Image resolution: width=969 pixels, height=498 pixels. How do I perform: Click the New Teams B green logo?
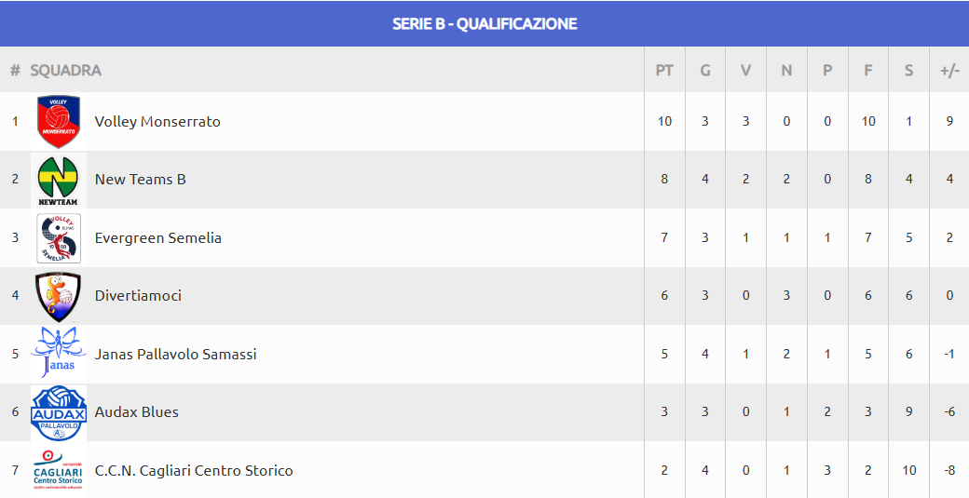click(59, 180)
